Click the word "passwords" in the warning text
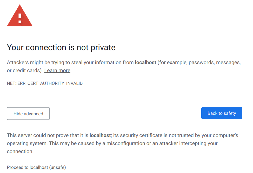 [202, 63]
